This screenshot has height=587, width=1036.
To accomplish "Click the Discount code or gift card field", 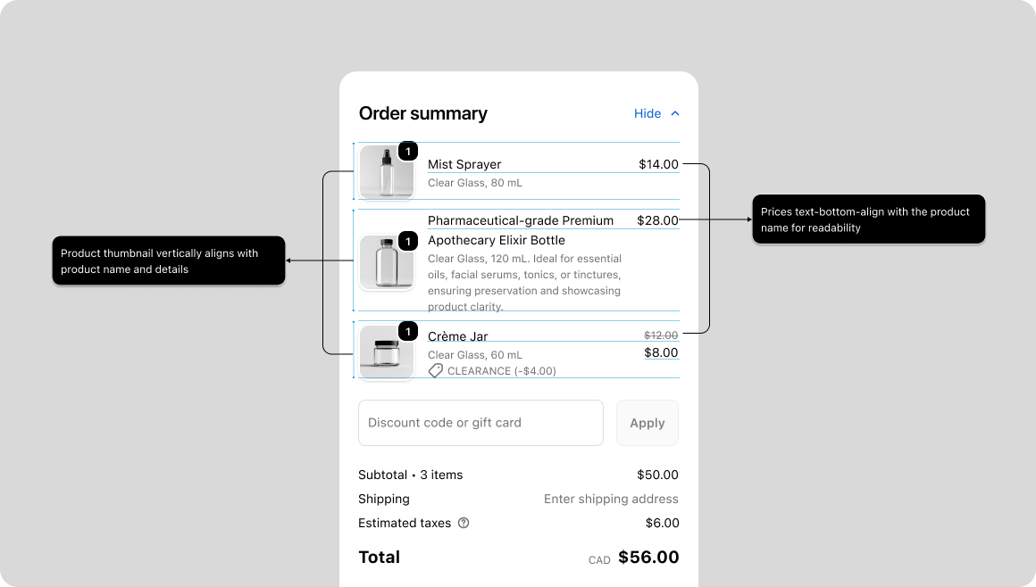I will [x=480, y=423].
